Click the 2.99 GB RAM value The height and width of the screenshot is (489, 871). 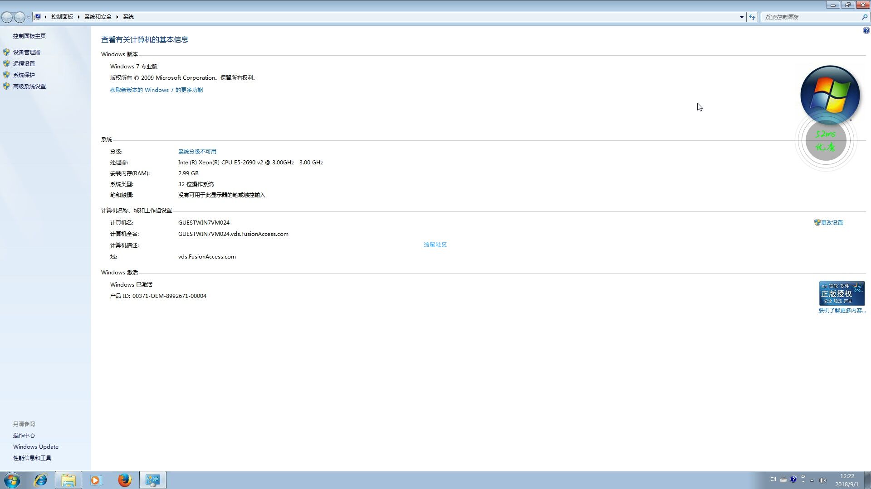click(188, 173)
